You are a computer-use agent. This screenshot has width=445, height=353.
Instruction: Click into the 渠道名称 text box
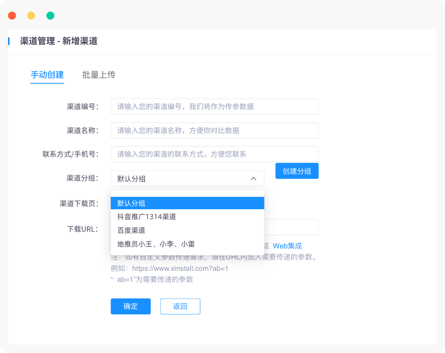pos(215,130)
